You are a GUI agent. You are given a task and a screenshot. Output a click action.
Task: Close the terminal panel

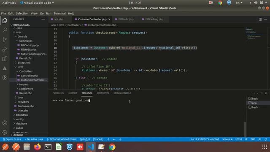[266, 93]
